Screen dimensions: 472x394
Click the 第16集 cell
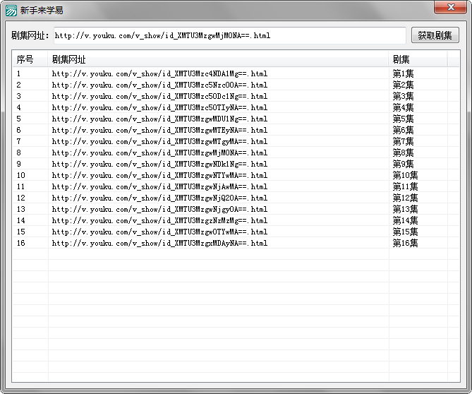[x=405, y=243]
